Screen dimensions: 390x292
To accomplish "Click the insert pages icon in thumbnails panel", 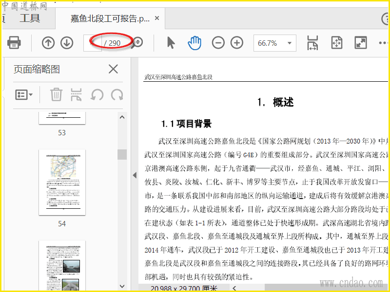I will tap(76, 94).
